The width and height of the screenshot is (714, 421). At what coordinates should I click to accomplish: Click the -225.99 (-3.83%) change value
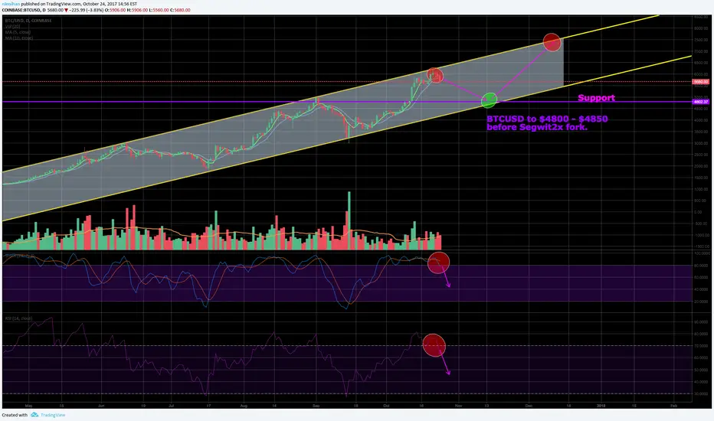click(x=87, y=10)
